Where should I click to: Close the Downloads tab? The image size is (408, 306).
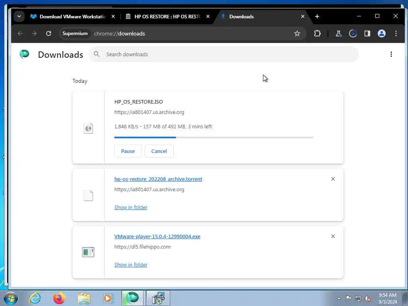point(303,16)
